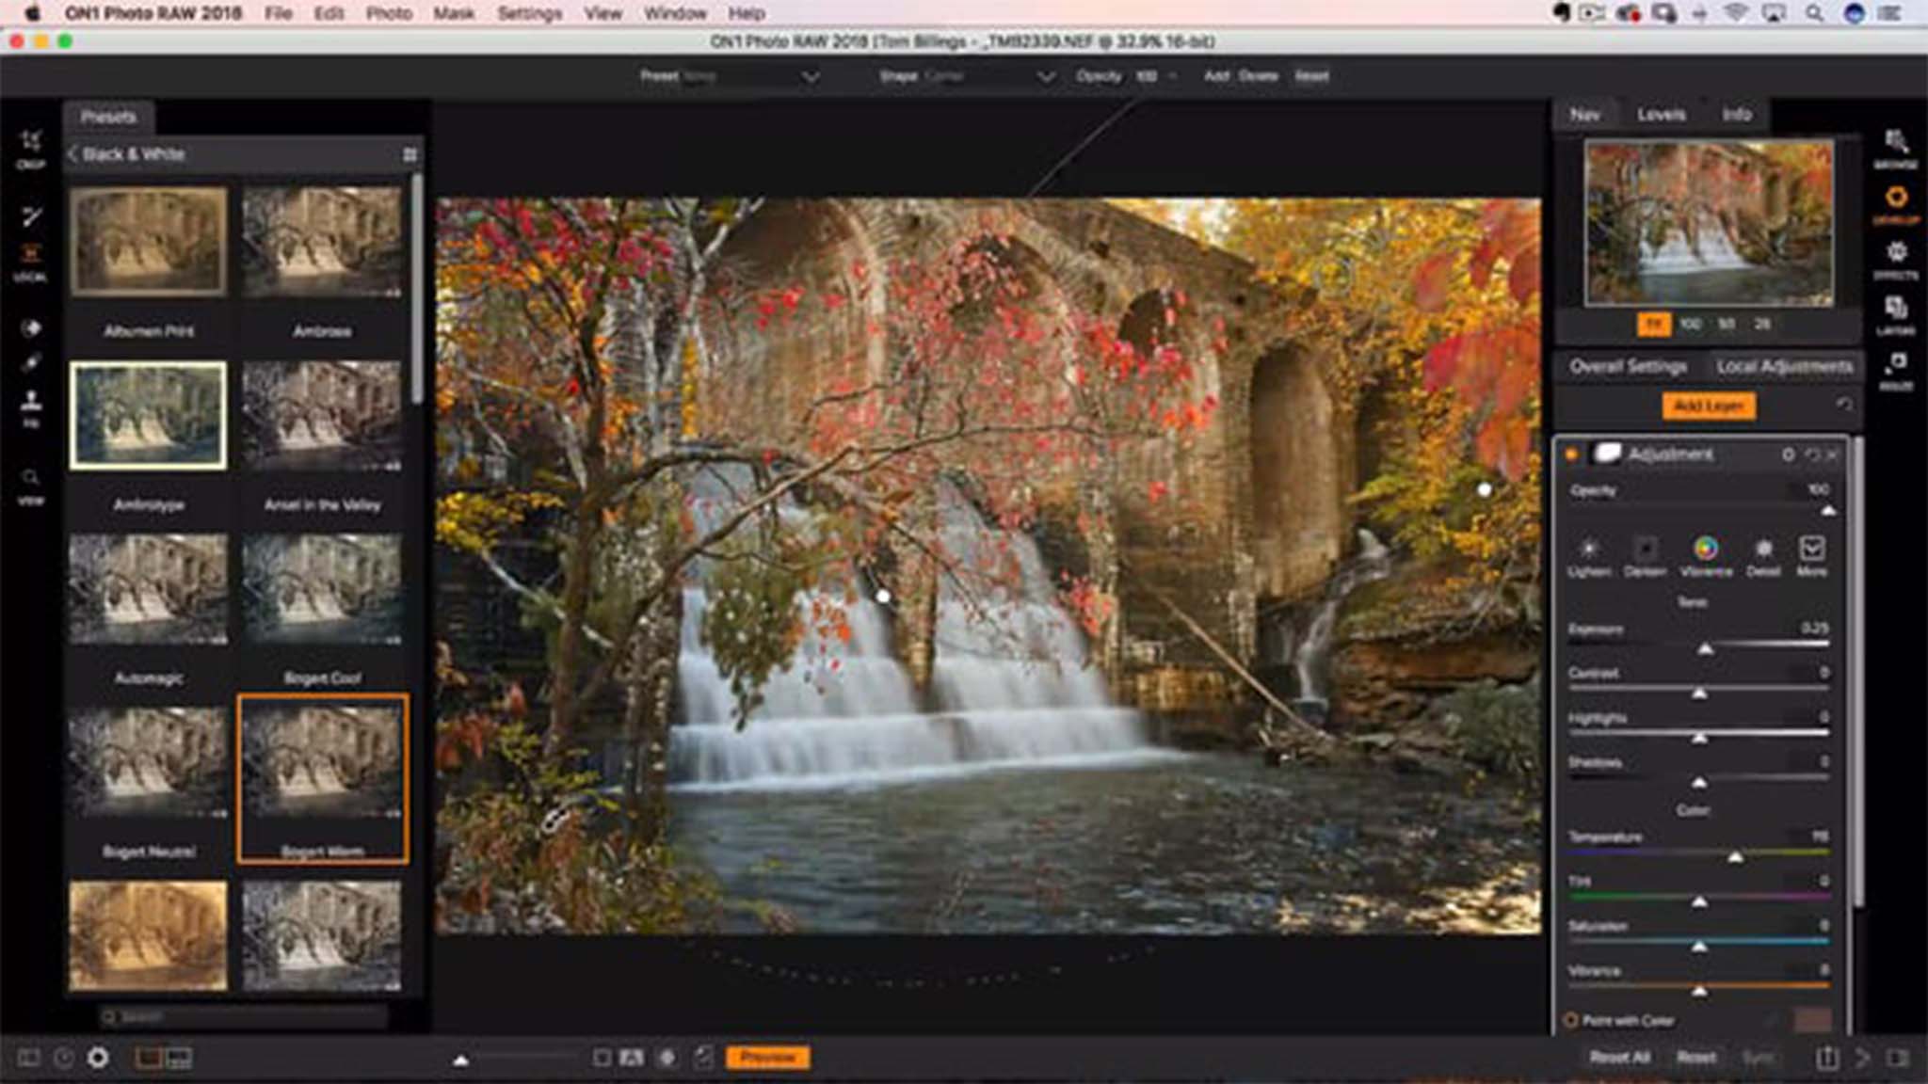Screen dimensions: 1928x1084
Task: Click the Vibrance color wheel icon
Action: [1705, 550]
